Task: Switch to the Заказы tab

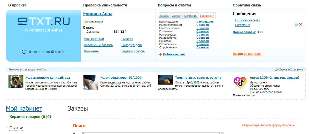Action: tap(164, 16)
